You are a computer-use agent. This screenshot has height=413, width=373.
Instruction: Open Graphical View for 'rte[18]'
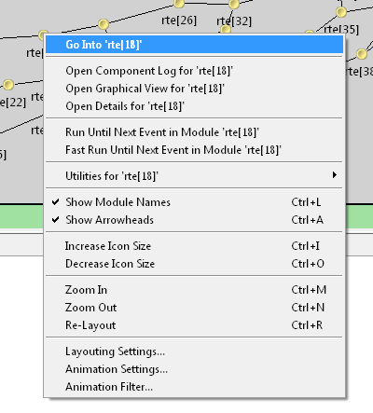(x=194, y=89)
